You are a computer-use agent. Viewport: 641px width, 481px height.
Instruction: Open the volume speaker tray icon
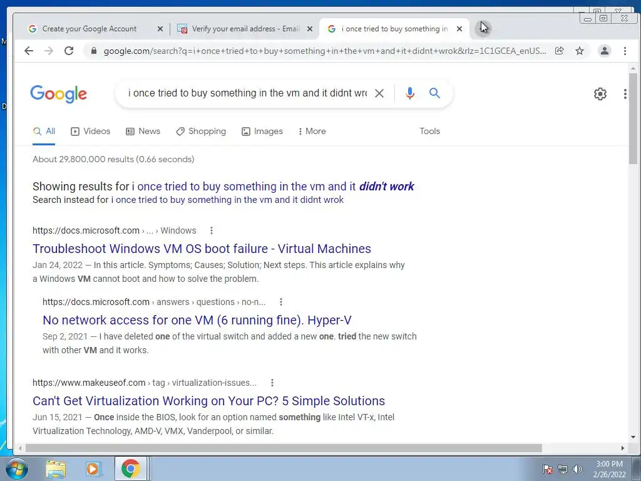578,469
